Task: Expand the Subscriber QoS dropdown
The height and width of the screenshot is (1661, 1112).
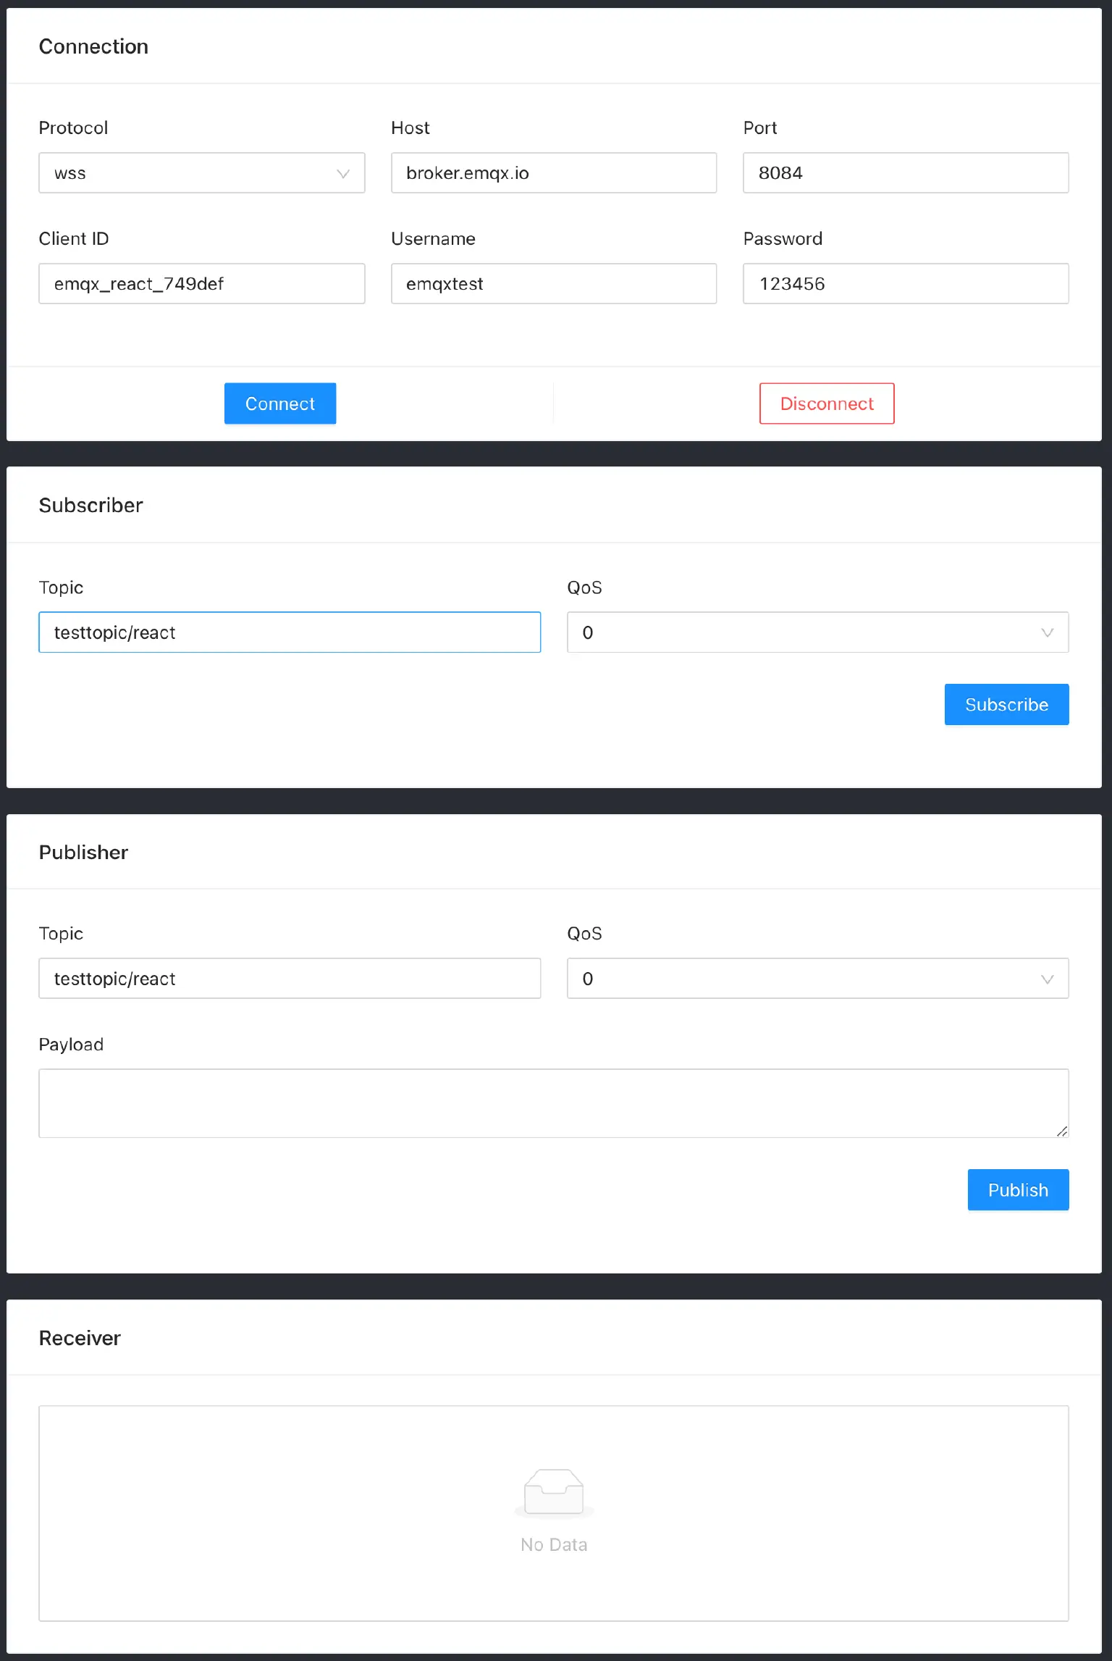Action: 817,632
